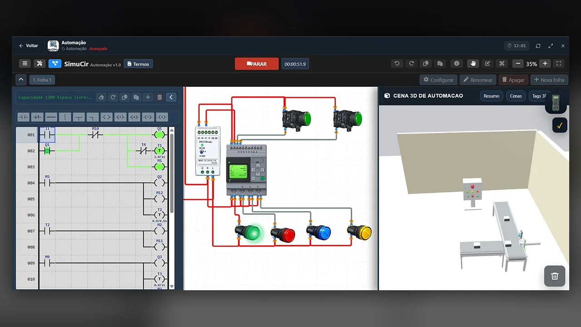Screen dimensions: 581x327
Task: Add a new rung with the editor plus icon
Action: (x=148, y=97)
